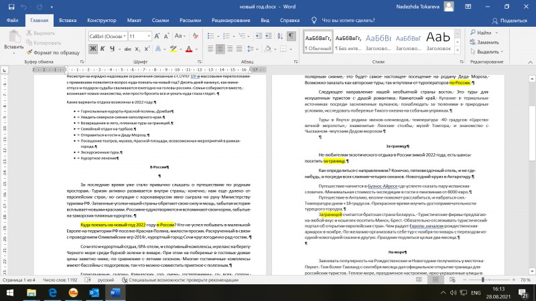Click the Поделиться share button
This screenshot has width=536, height=301.
(509, 21)
